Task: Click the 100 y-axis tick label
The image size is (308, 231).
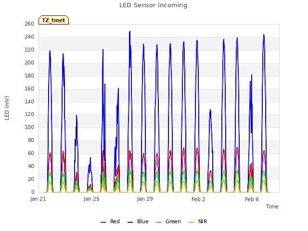Action: click(x=29, y=127)
